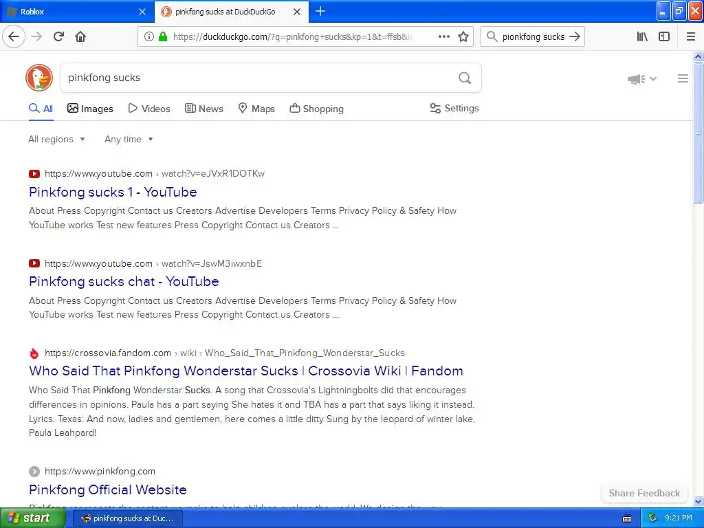Click the system tray notification icon

652,518
